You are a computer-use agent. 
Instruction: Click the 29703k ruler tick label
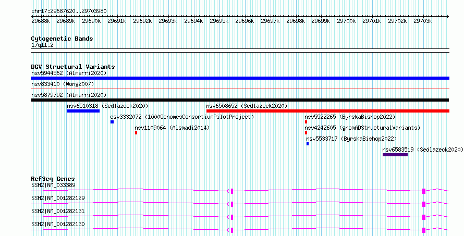(423, 21)
